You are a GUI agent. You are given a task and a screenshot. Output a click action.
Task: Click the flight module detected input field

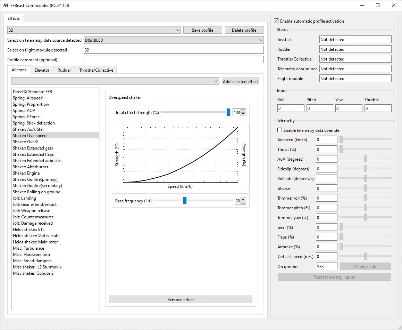click(174, 50)
